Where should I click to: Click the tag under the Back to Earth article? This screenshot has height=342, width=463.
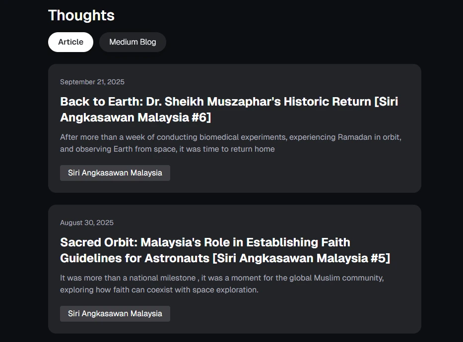[x=115, y=173]
